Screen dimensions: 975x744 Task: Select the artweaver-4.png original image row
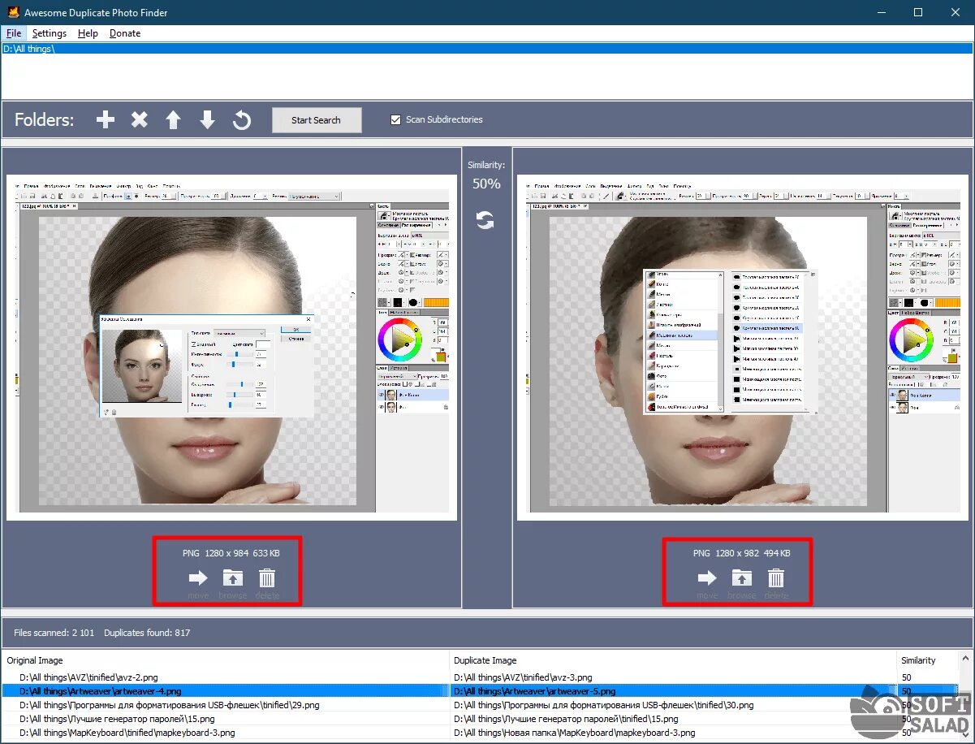point(225,691)
